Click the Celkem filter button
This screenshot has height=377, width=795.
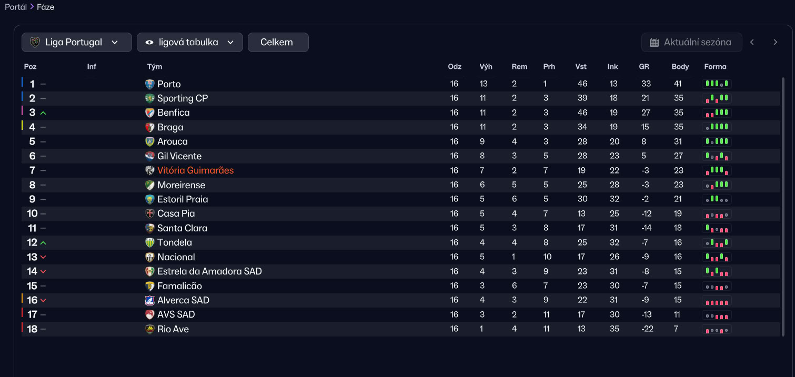pos(278,43)
